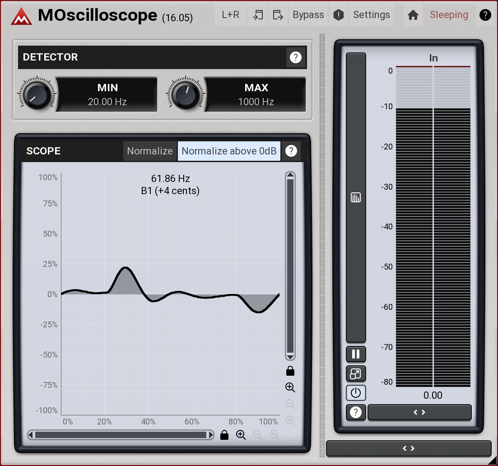Click the home icon
Image resolution: width=498 pixels, height=466 pixels.
[x=413, y=15]
